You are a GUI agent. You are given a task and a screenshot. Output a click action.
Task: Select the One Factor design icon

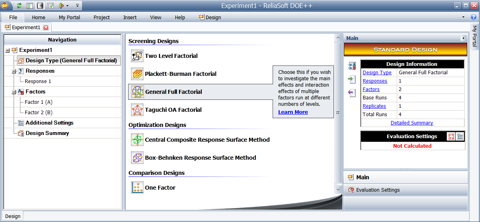pos(137,188)
